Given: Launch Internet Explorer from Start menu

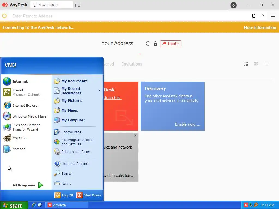Looking at the screenshot, I should pos(26,105).
